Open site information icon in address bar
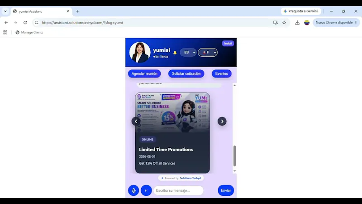The image size is (362, 204). click(37, 23)
